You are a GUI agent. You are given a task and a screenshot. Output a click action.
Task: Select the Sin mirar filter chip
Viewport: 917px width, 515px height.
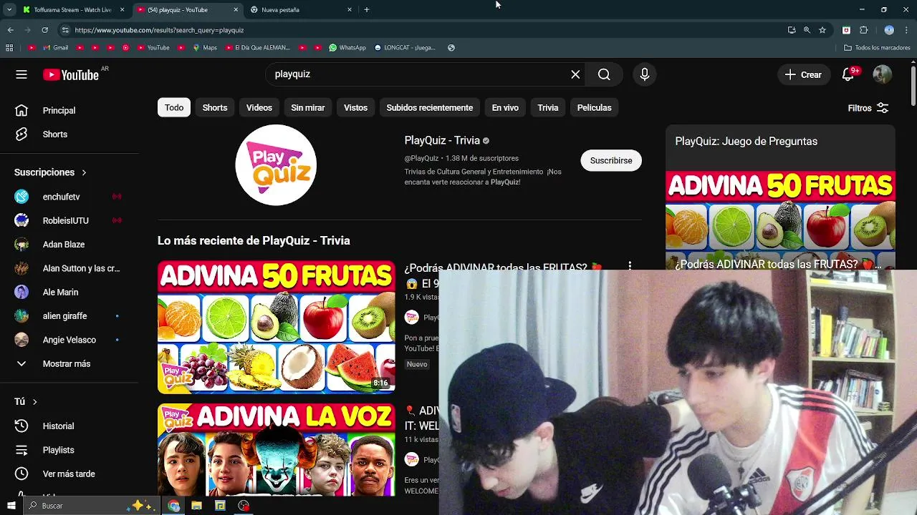308,107
